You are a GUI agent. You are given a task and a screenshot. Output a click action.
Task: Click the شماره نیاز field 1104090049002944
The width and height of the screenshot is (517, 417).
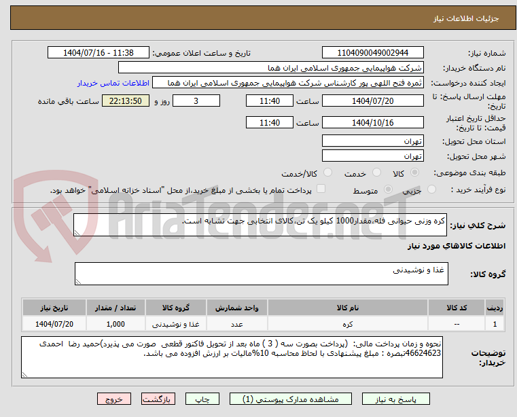pos(372,53)
